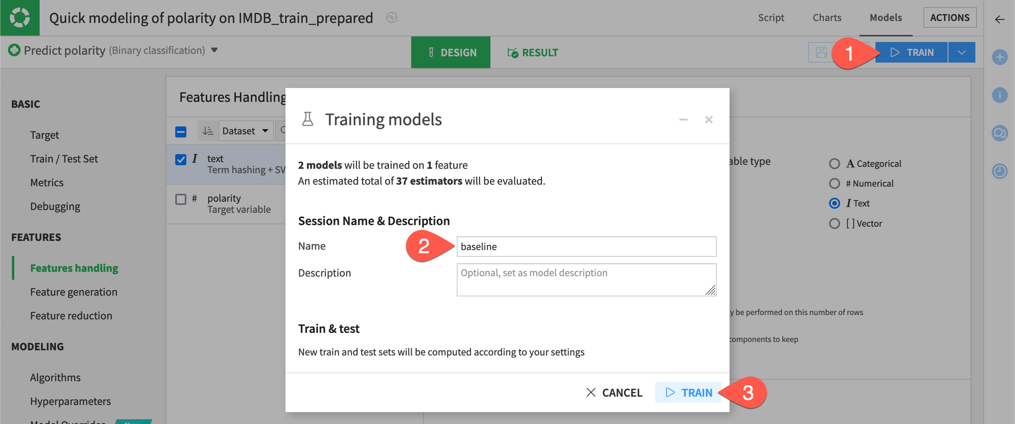This screenshot has height=424, width=1015.
Task: Select the Categorical variable type
Action: [x=835, y=163]
